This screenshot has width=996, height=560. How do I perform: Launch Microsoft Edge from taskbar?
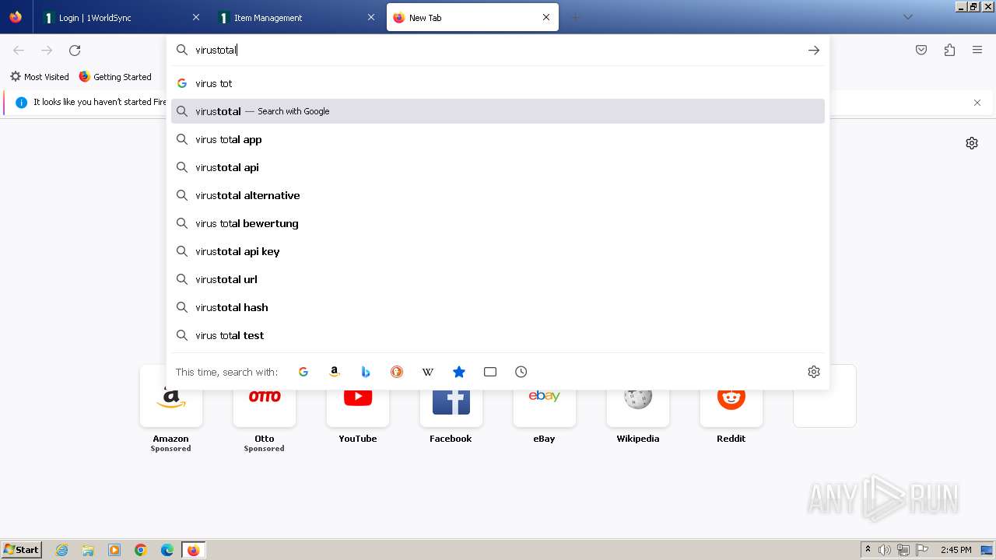pyautogui.click(x=167, y=550)
